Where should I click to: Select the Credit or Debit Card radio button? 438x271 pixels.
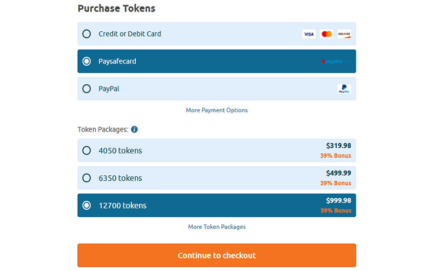(x=87, y=34)
